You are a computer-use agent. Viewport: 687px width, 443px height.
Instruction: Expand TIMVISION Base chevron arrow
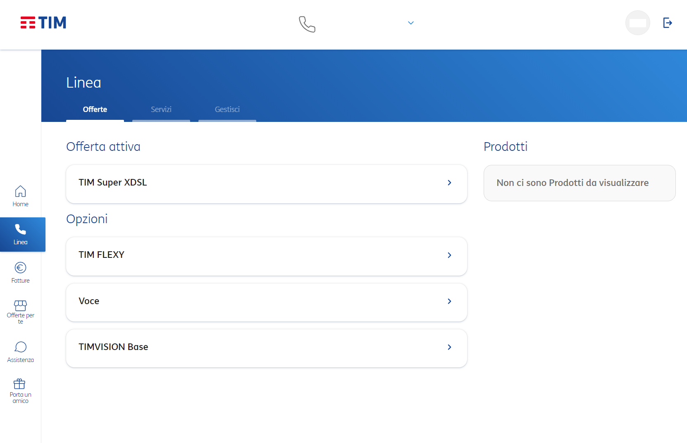click(x=449, y=347)
